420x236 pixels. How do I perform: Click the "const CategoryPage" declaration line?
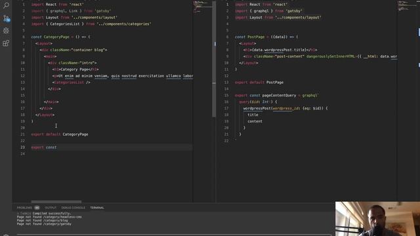pyautogui.click(x=60, y=37)
